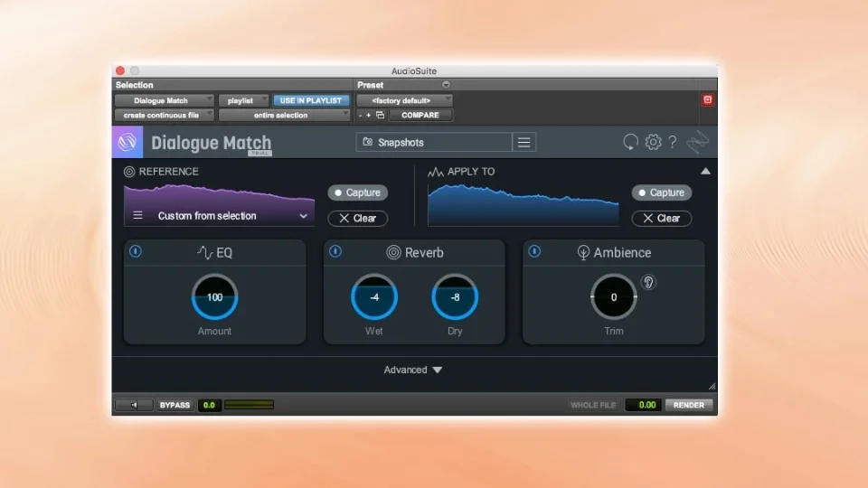Image resolution: width=868 pixels, height=488 pixels.
Task: Click the window resize grip corner
Action: (x=712, y=386)
